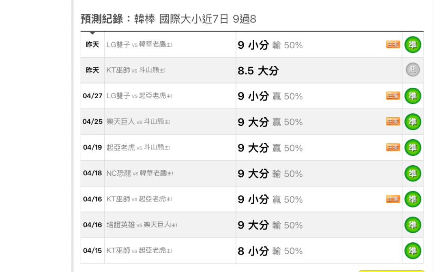The image size is (438, 272).
Task: Open the 04/19 起亞老虎 vs 斗山熊 match
Action: pos(138,148)
